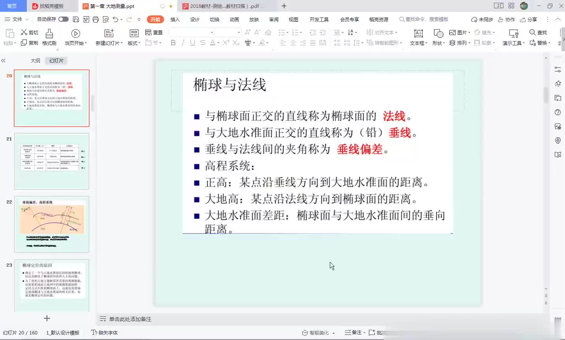
Task: Click the New Slide (新建幻灯片) icon
Action: tap(109, 34)
